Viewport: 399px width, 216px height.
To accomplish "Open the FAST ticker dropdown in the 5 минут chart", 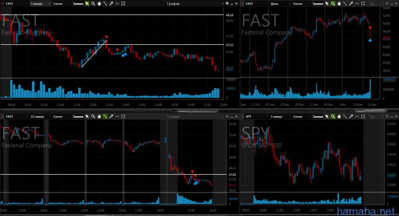I will click(17, 4).
